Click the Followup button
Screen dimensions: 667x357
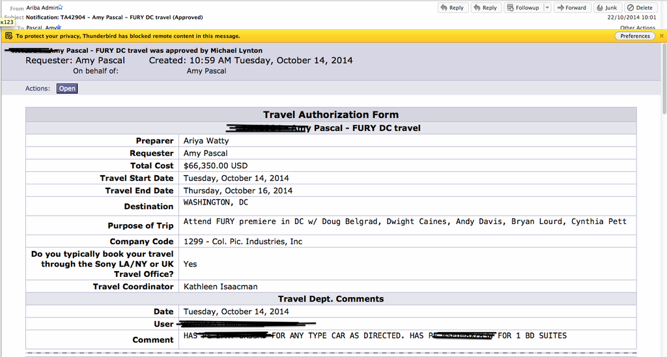tap(524, 8)
